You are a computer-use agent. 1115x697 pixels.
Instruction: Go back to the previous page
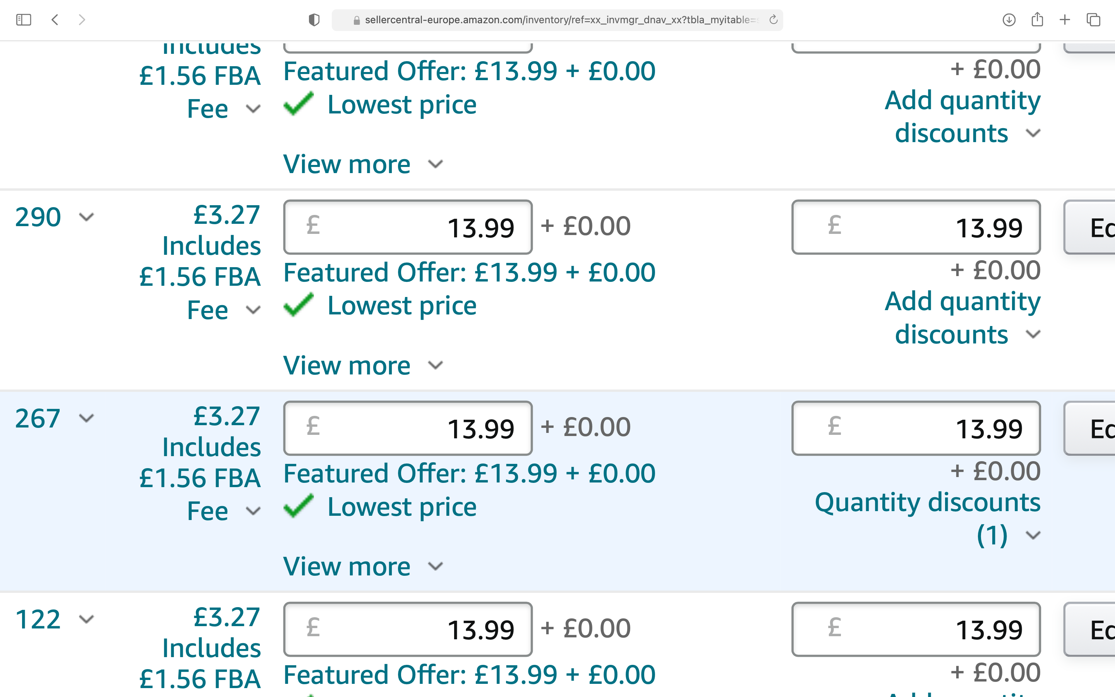[55, 20]
